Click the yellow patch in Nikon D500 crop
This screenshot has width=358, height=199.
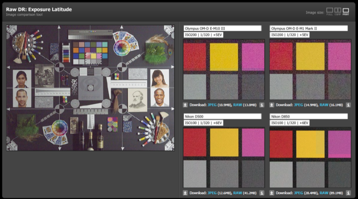(224, 142)
